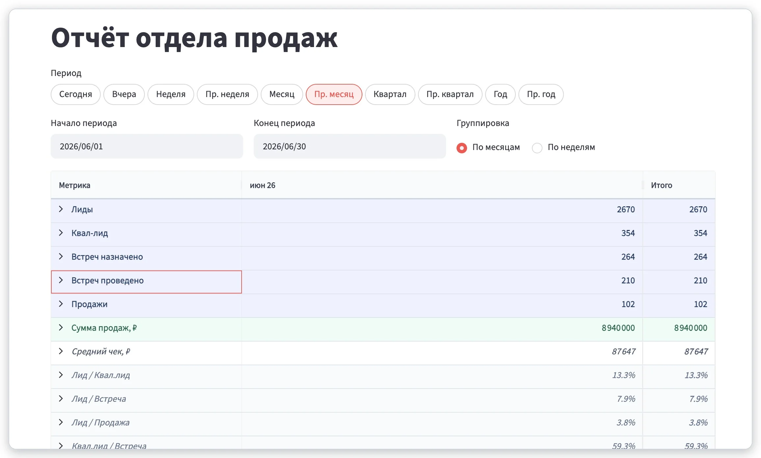
Task: Expand the Встреч проведено row chevron
Action: point(61,280)
